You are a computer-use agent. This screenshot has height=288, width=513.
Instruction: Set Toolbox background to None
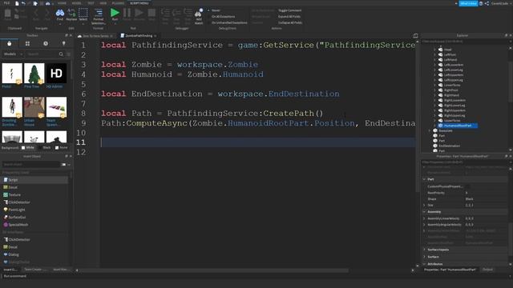point(62,147)
